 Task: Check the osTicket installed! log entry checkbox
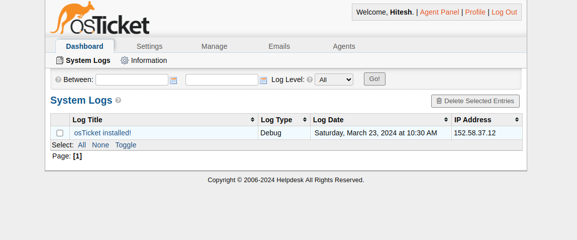tap(60, 133)
